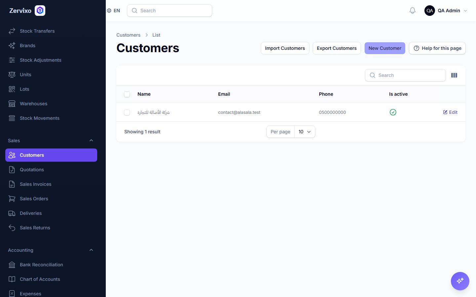Click the Sales Invoices document icon
The image size is (476, 297).
point(12,184)
